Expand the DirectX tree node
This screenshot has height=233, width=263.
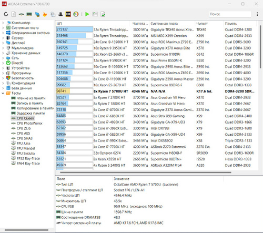click(x=3, y=63)
